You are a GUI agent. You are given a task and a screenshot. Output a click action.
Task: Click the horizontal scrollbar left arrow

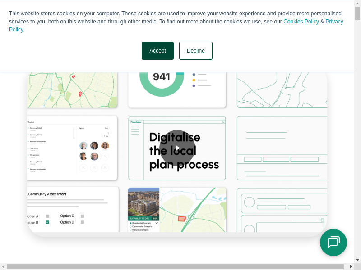(x=3, y=266)
